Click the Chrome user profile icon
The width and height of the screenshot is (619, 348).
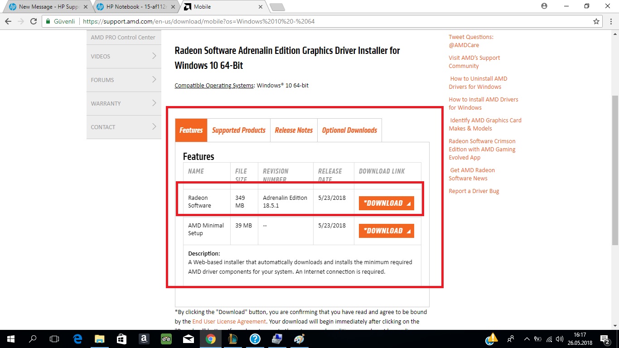click(x=544, y=6)
